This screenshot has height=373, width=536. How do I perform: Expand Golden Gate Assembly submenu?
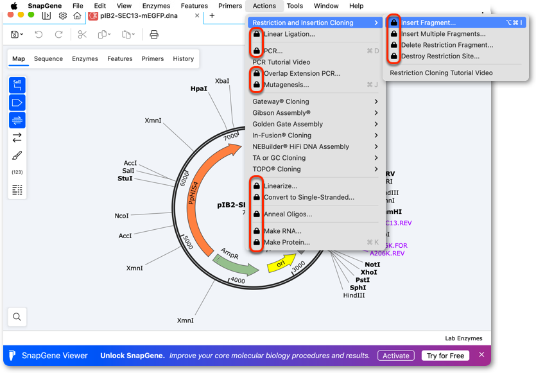click(315, 124)
